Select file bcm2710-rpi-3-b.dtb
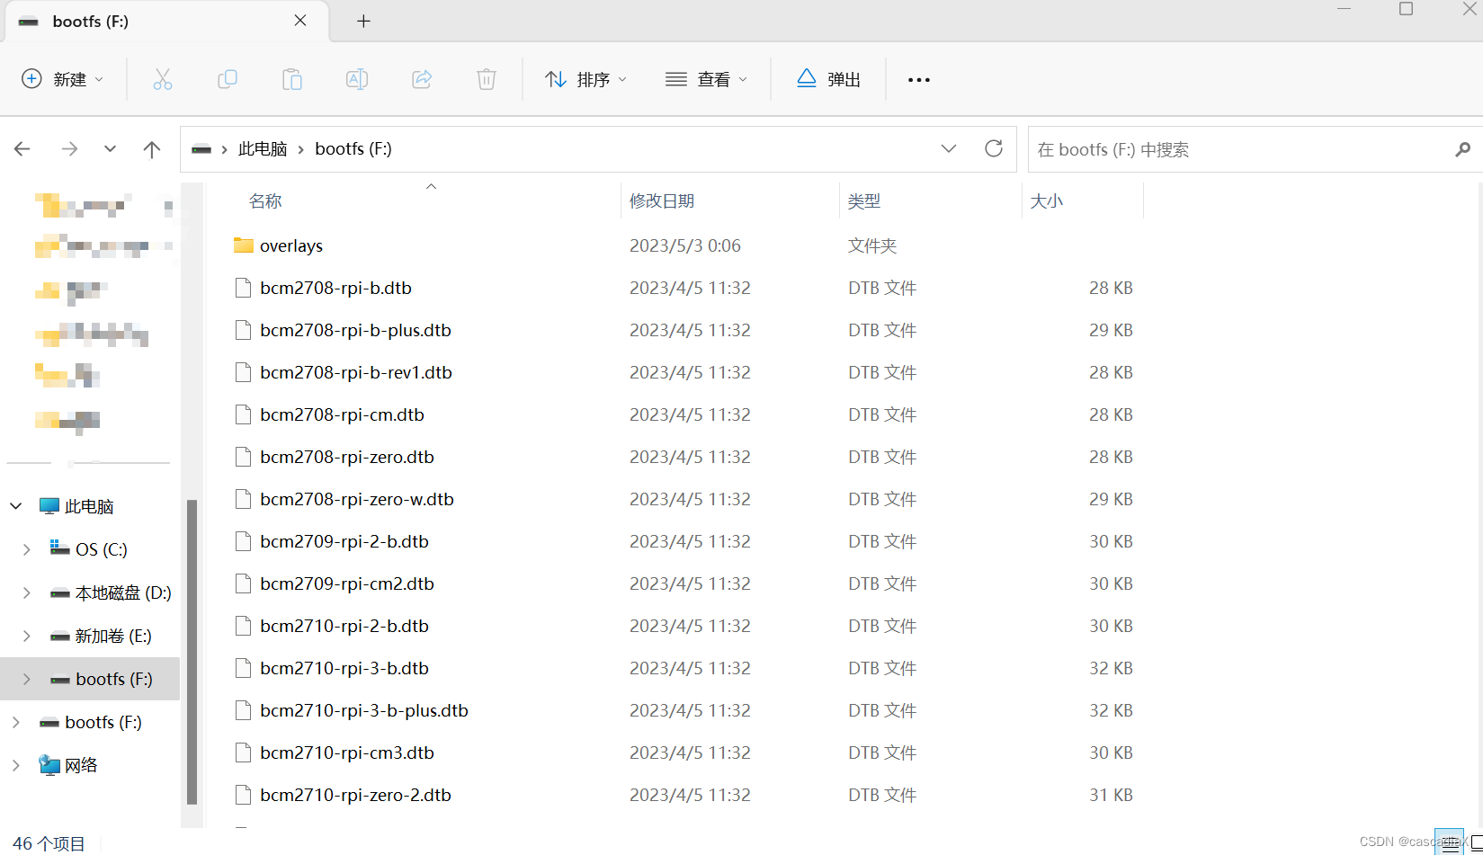1483x855 pixels. point(344,668)
